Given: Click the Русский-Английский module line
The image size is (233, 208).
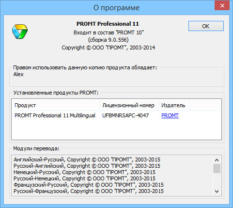Looking at the screenshot, I should [87, 166].
